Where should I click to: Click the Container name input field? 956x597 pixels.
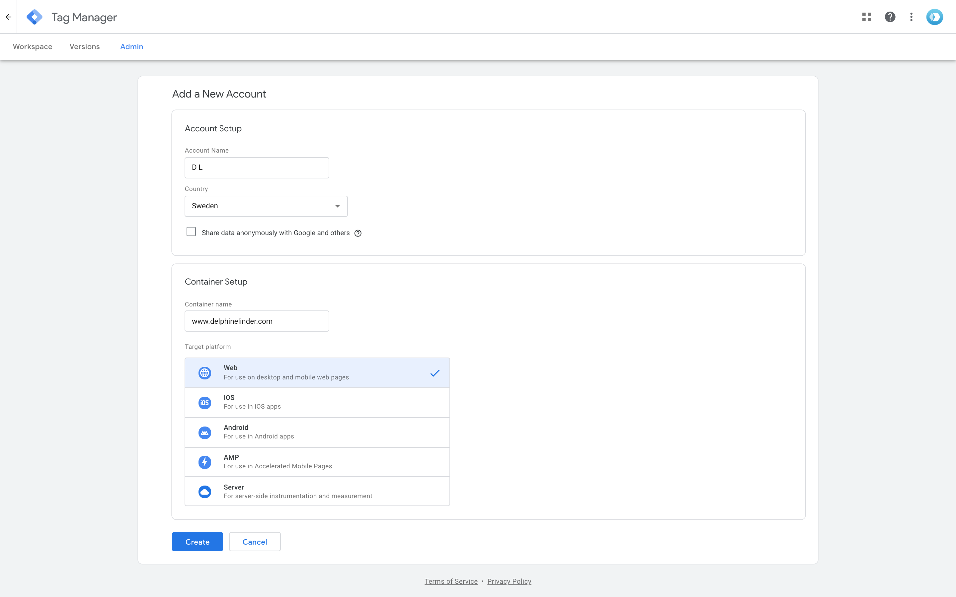pos(257,321)
